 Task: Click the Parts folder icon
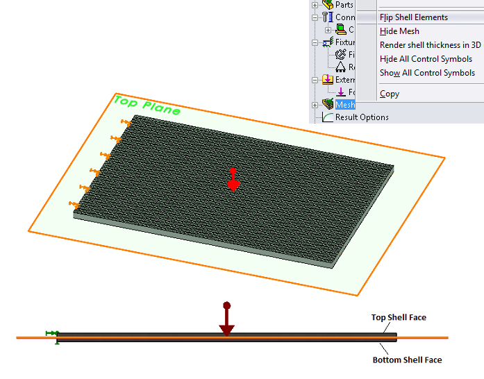click(x=328, y=5)
